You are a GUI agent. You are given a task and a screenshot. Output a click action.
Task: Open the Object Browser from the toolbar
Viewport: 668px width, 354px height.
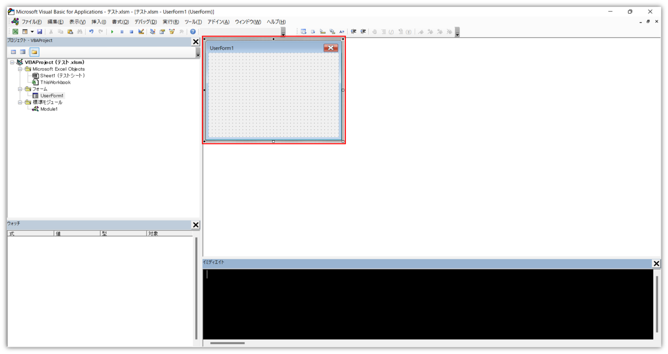click(x=171, y=31)
